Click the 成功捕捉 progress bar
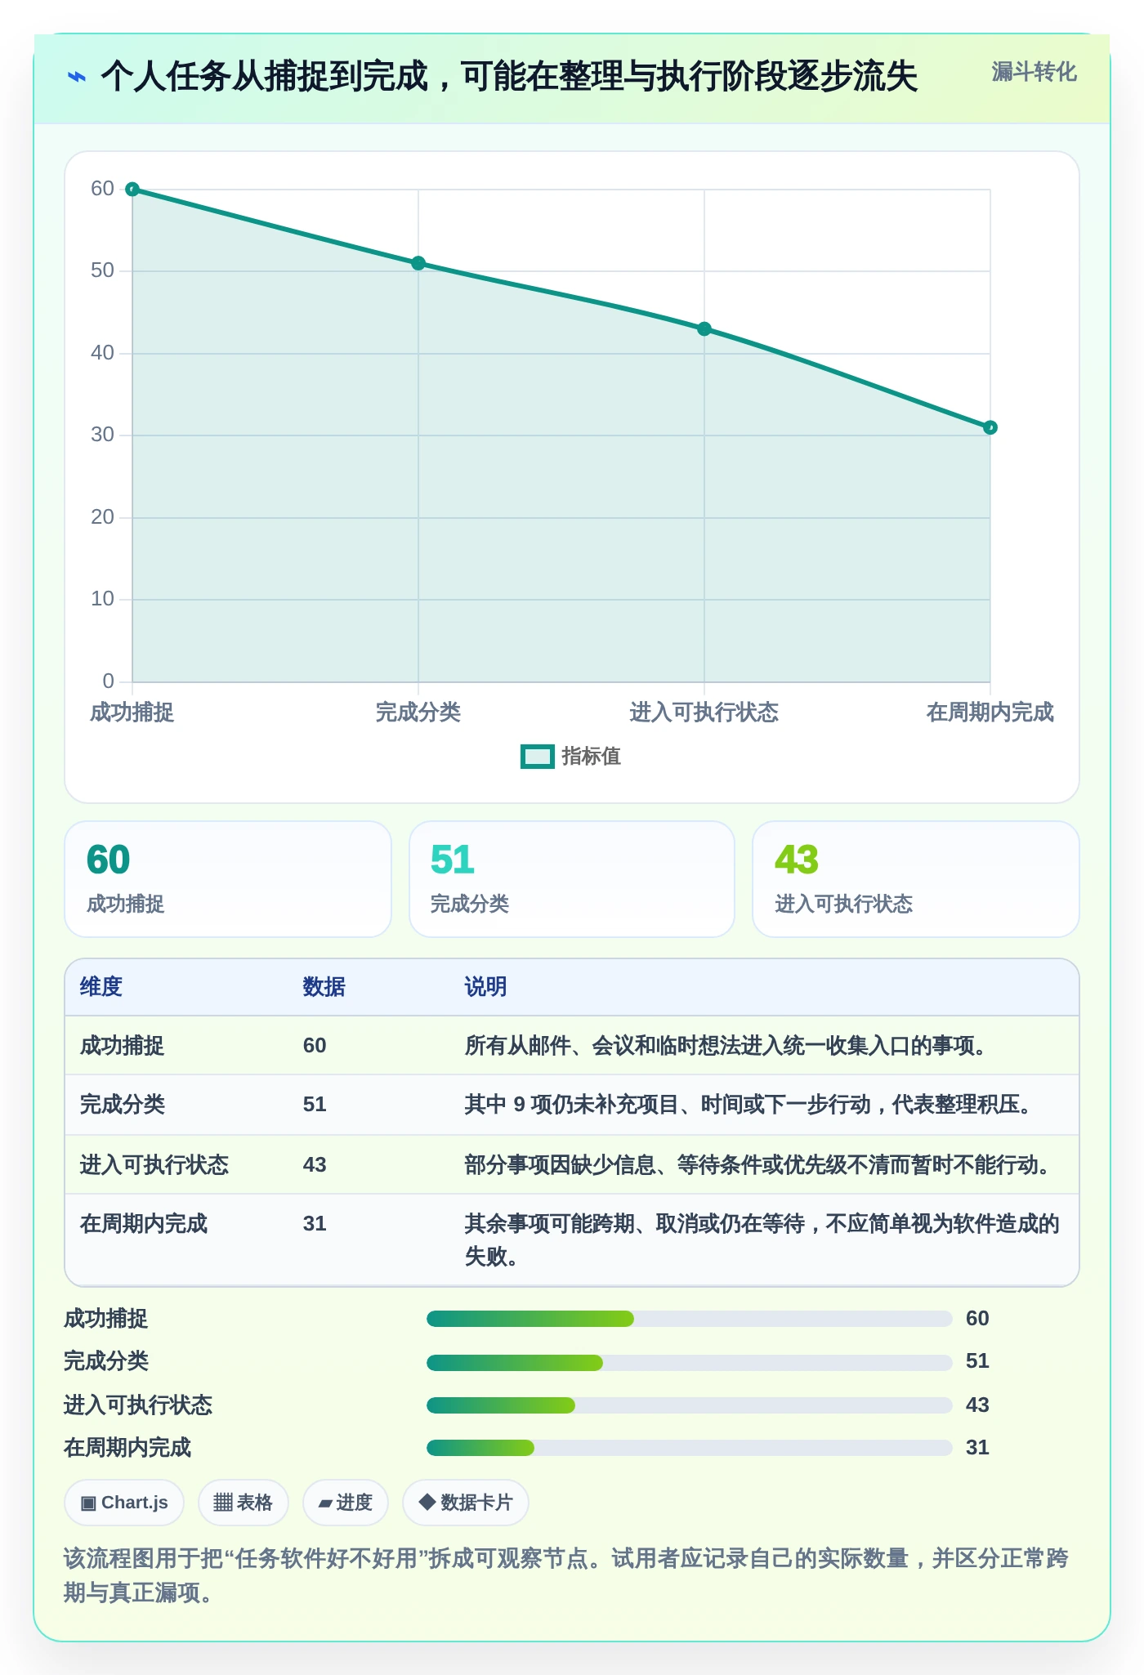Viewport: 1144px width, 1675px height. [x=689, y=1319]
